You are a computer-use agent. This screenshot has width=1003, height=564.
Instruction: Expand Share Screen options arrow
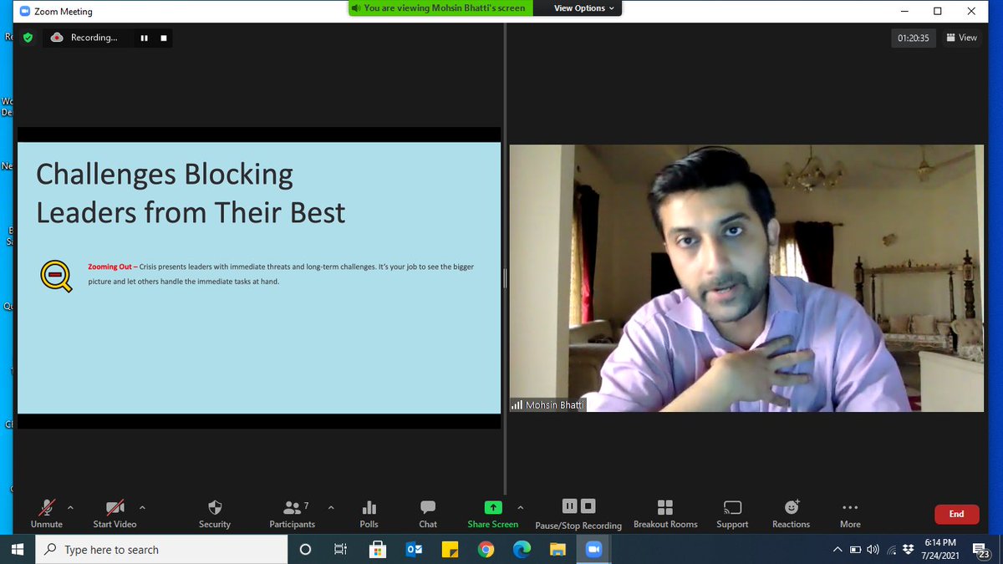521,507
